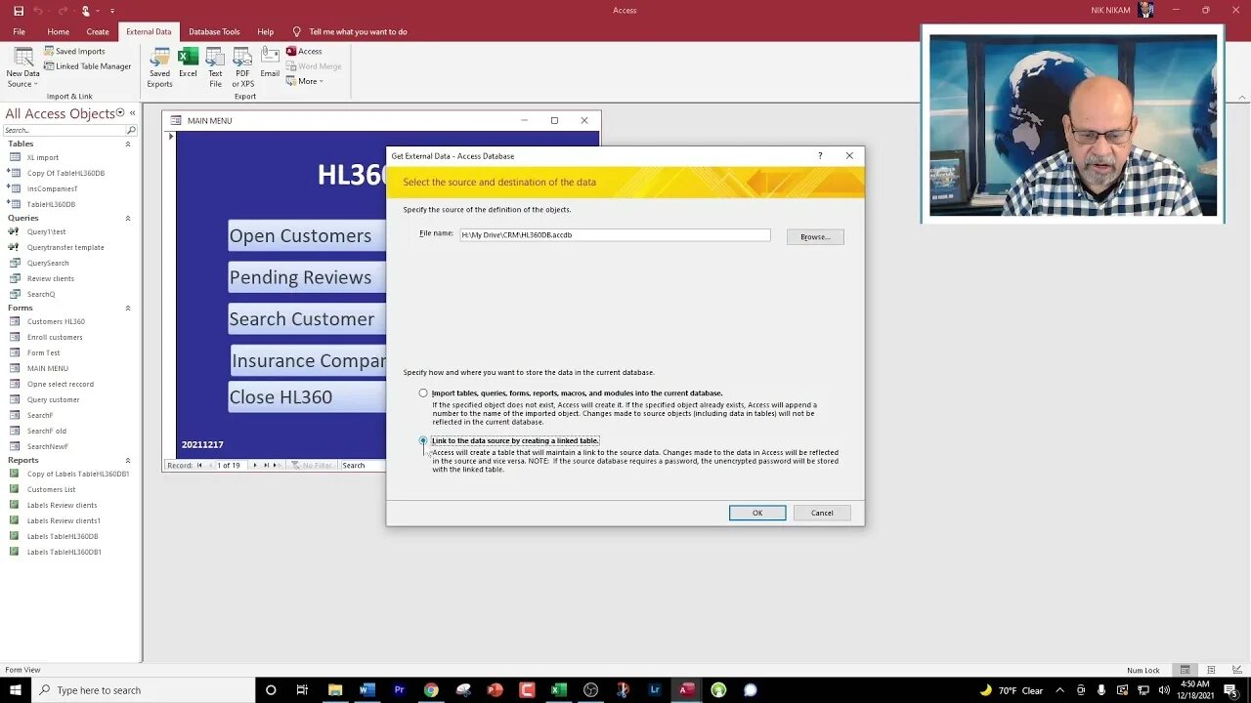This screenshot has height=703, width=1251.
Task: Open the Customize Quick Access Toolbar dropdown
Action: pos(111,11)
